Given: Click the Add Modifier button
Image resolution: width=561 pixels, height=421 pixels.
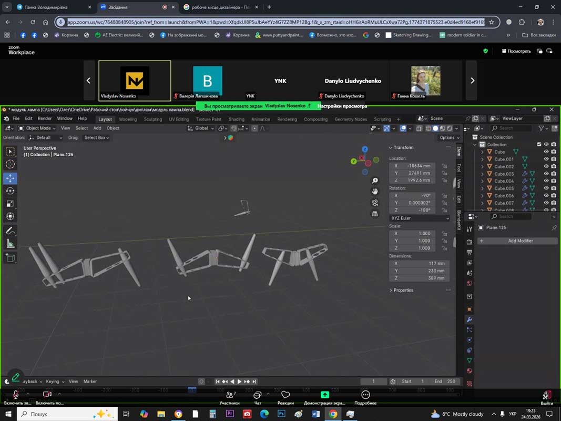Looking at the screenshot, I should pyautogui.click(x=519, y=240).
